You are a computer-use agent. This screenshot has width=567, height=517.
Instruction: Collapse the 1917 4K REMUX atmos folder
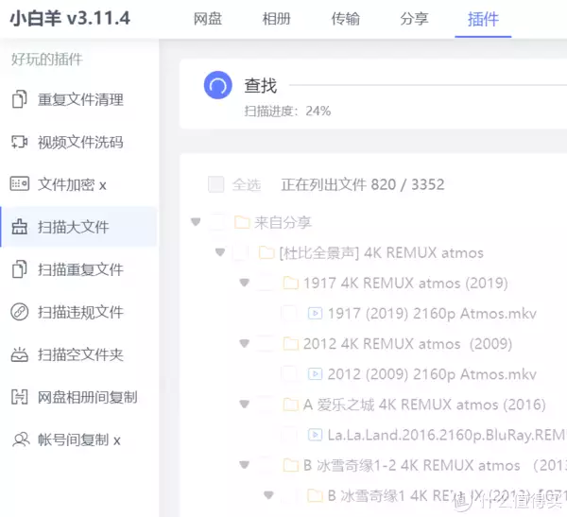pyautogui.click(x=245, y=283)
